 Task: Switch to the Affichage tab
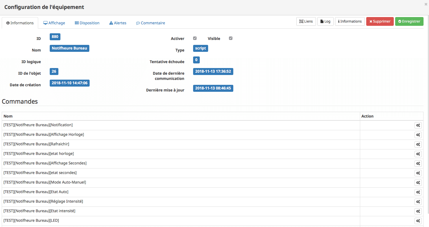coord(54,23)
